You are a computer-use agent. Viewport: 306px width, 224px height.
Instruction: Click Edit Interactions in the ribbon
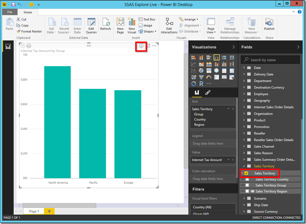[x=169, y=26]
